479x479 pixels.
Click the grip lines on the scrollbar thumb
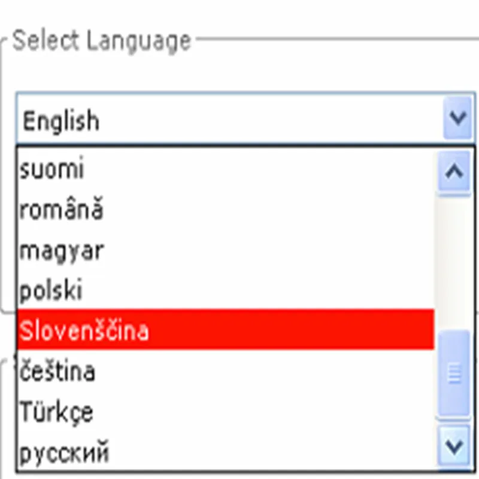pos(454,373)
